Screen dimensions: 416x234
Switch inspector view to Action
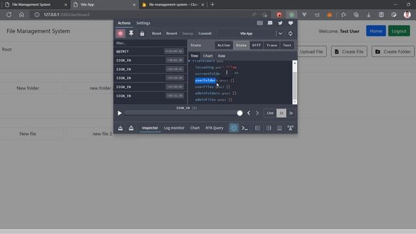click(x=224, y=45)
